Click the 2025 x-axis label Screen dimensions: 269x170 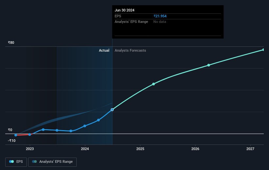[x=140, y=149]
